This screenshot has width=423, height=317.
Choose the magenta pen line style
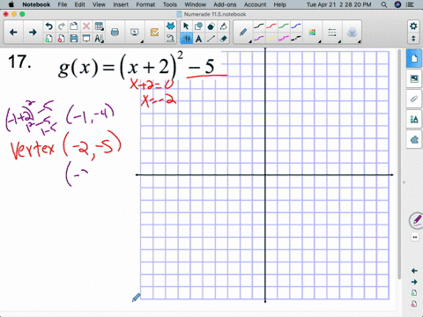click(x=284, y=38)
